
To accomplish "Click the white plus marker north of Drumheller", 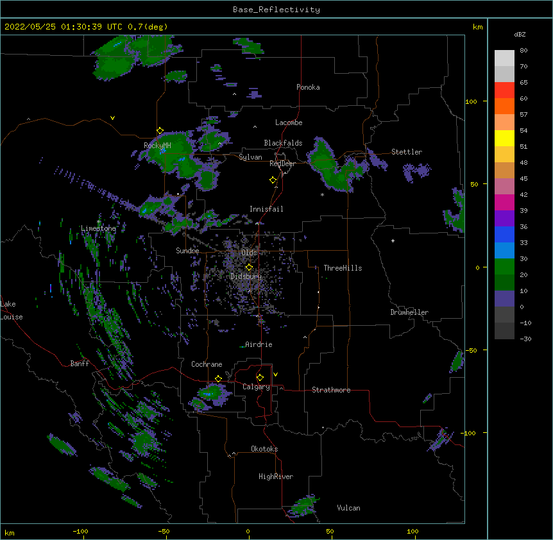I will (x=393, y=240).
